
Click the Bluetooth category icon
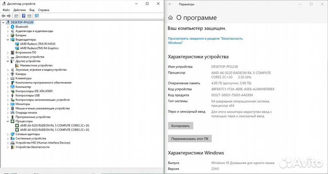pyautogui.click(x=12, y=27)
